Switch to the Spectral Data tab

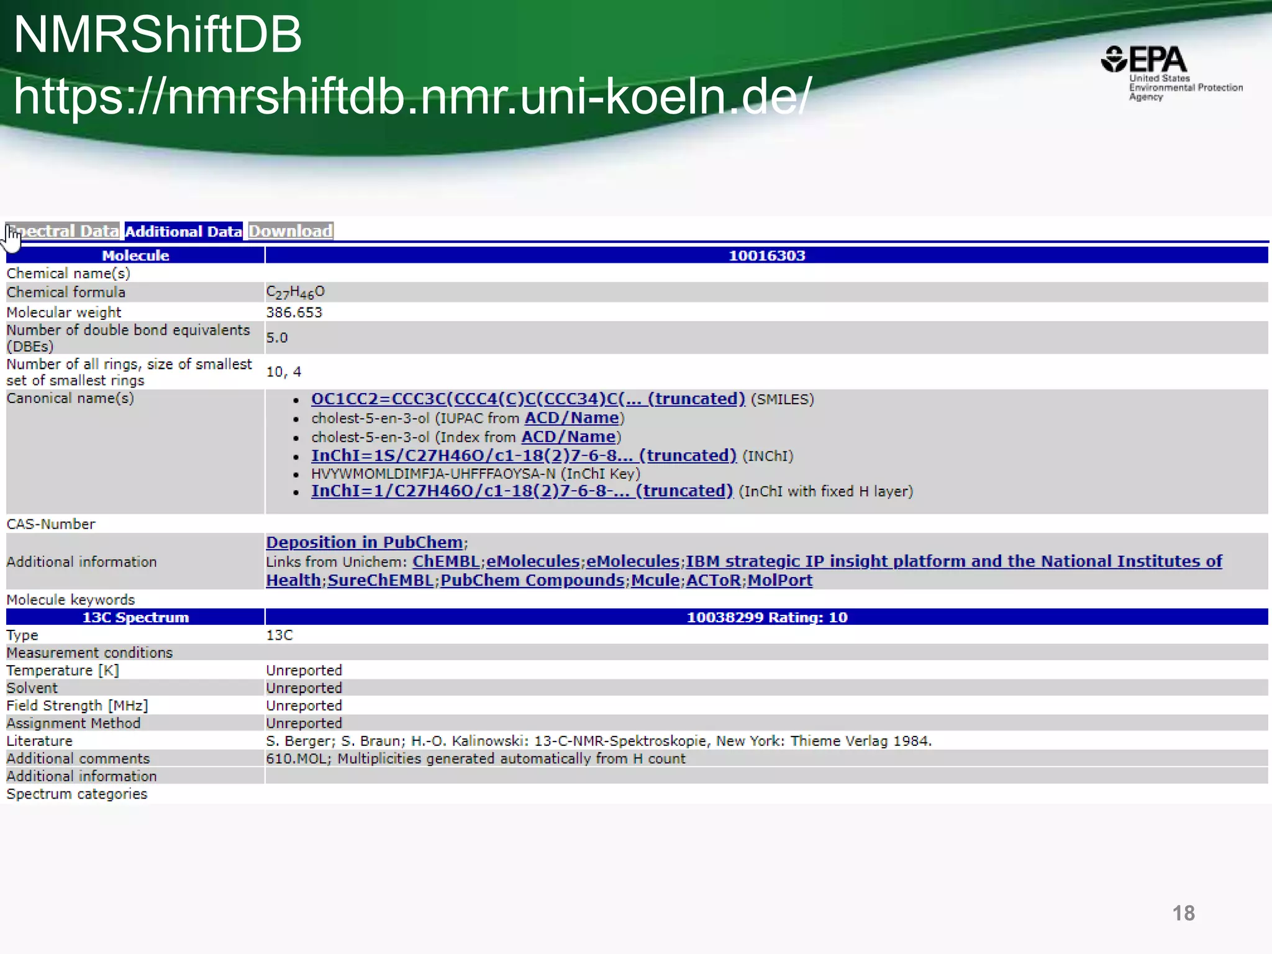[63, 231]
